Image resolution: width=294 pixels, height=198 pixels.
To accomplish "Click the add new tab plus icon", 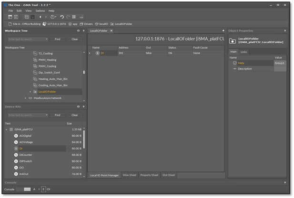I will (223, 30).
